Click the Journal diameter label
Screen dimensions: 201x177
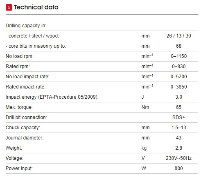(x=25, y=138)
